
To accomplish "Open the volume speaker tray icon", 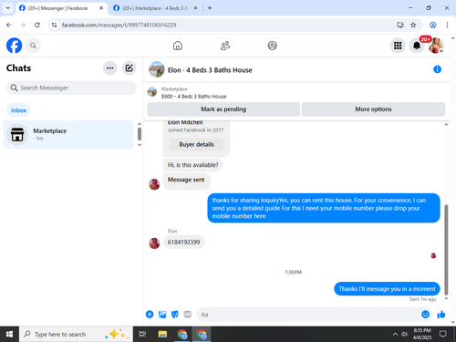I will pos(404,335).
